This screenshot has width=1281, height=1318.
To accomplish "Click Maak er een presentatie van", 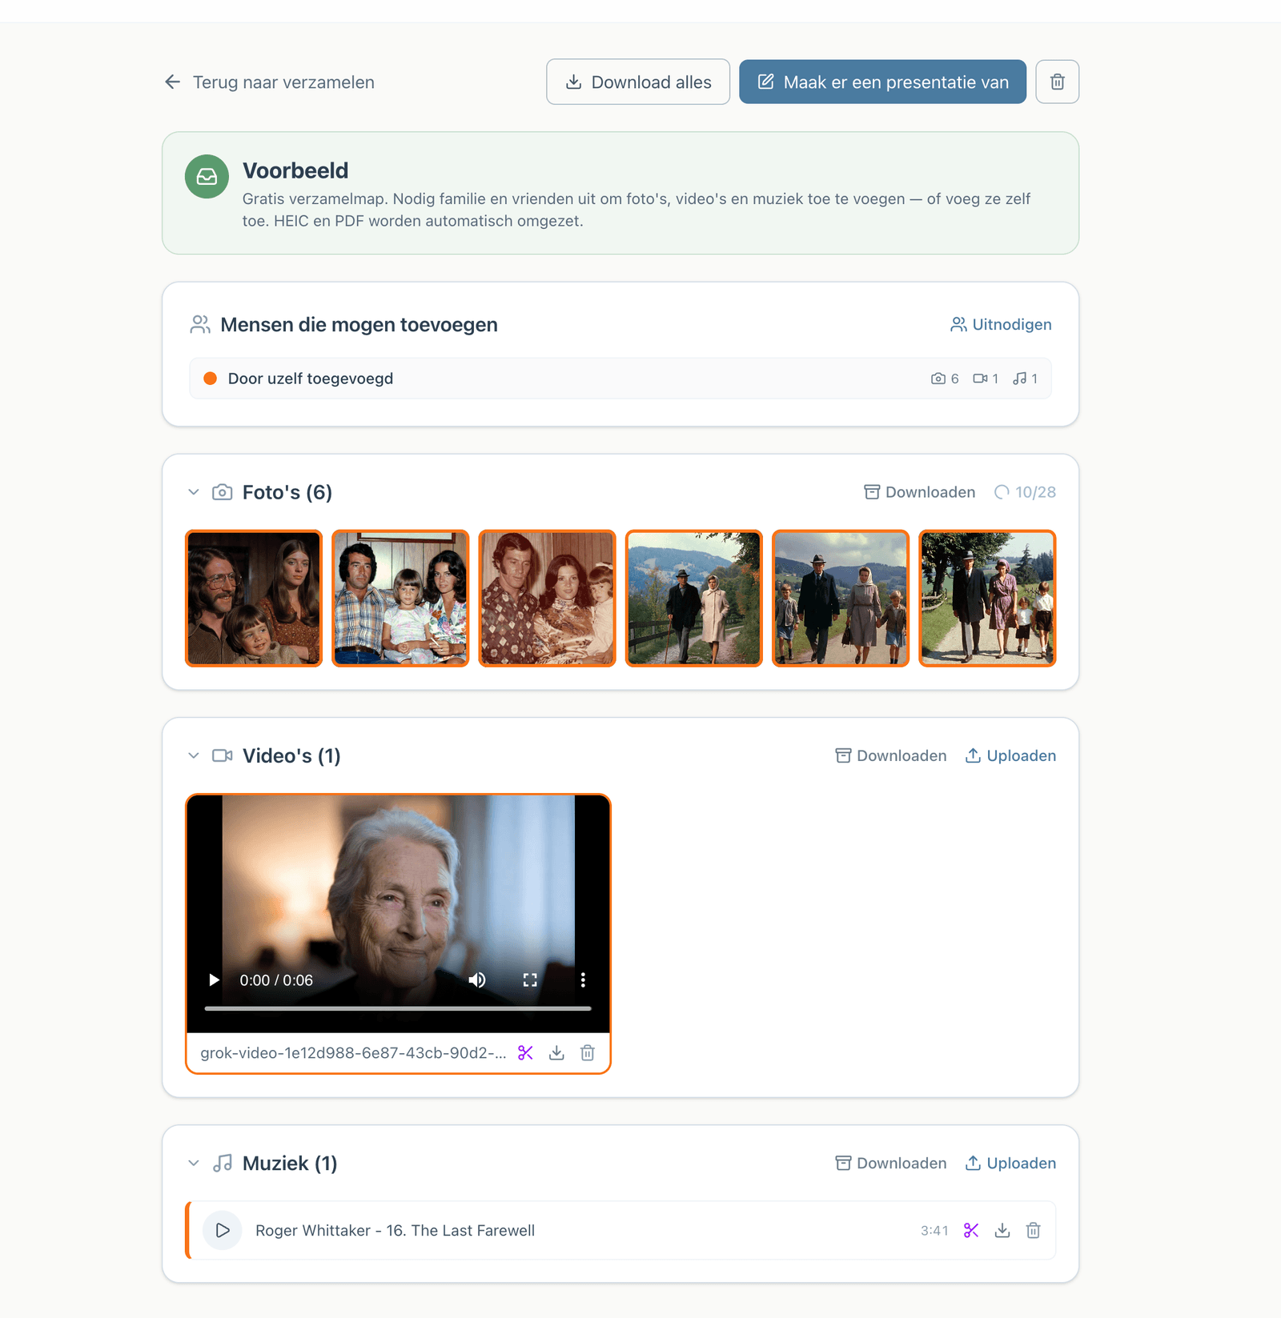I will [882, 82].
